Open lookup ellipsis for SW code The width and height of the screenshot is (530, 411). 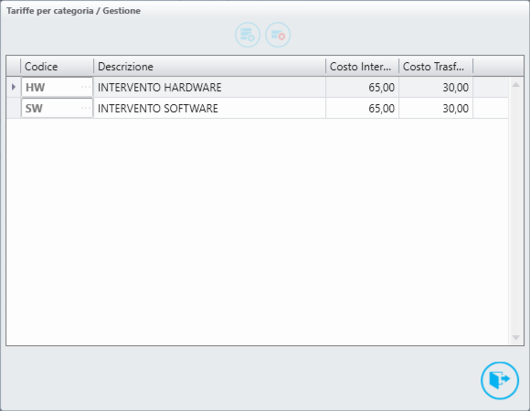pyautogui.click(x=86, y=108)
